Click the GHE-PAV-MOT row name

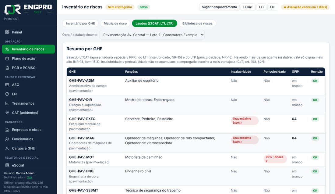pyautogui.click(x=81, y=157)
